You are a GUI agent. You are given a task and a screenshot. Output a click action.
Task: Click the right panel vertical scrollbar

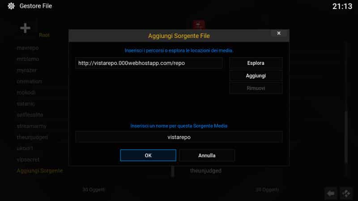pos(346,109)
